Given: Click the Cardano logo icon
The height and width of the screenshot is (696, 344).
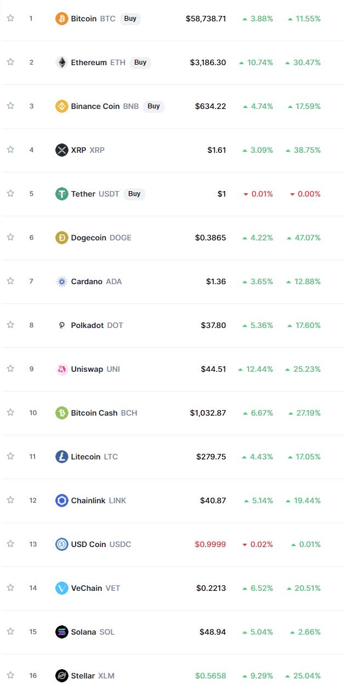Looking at the screenshot, I should click(62, 281).
